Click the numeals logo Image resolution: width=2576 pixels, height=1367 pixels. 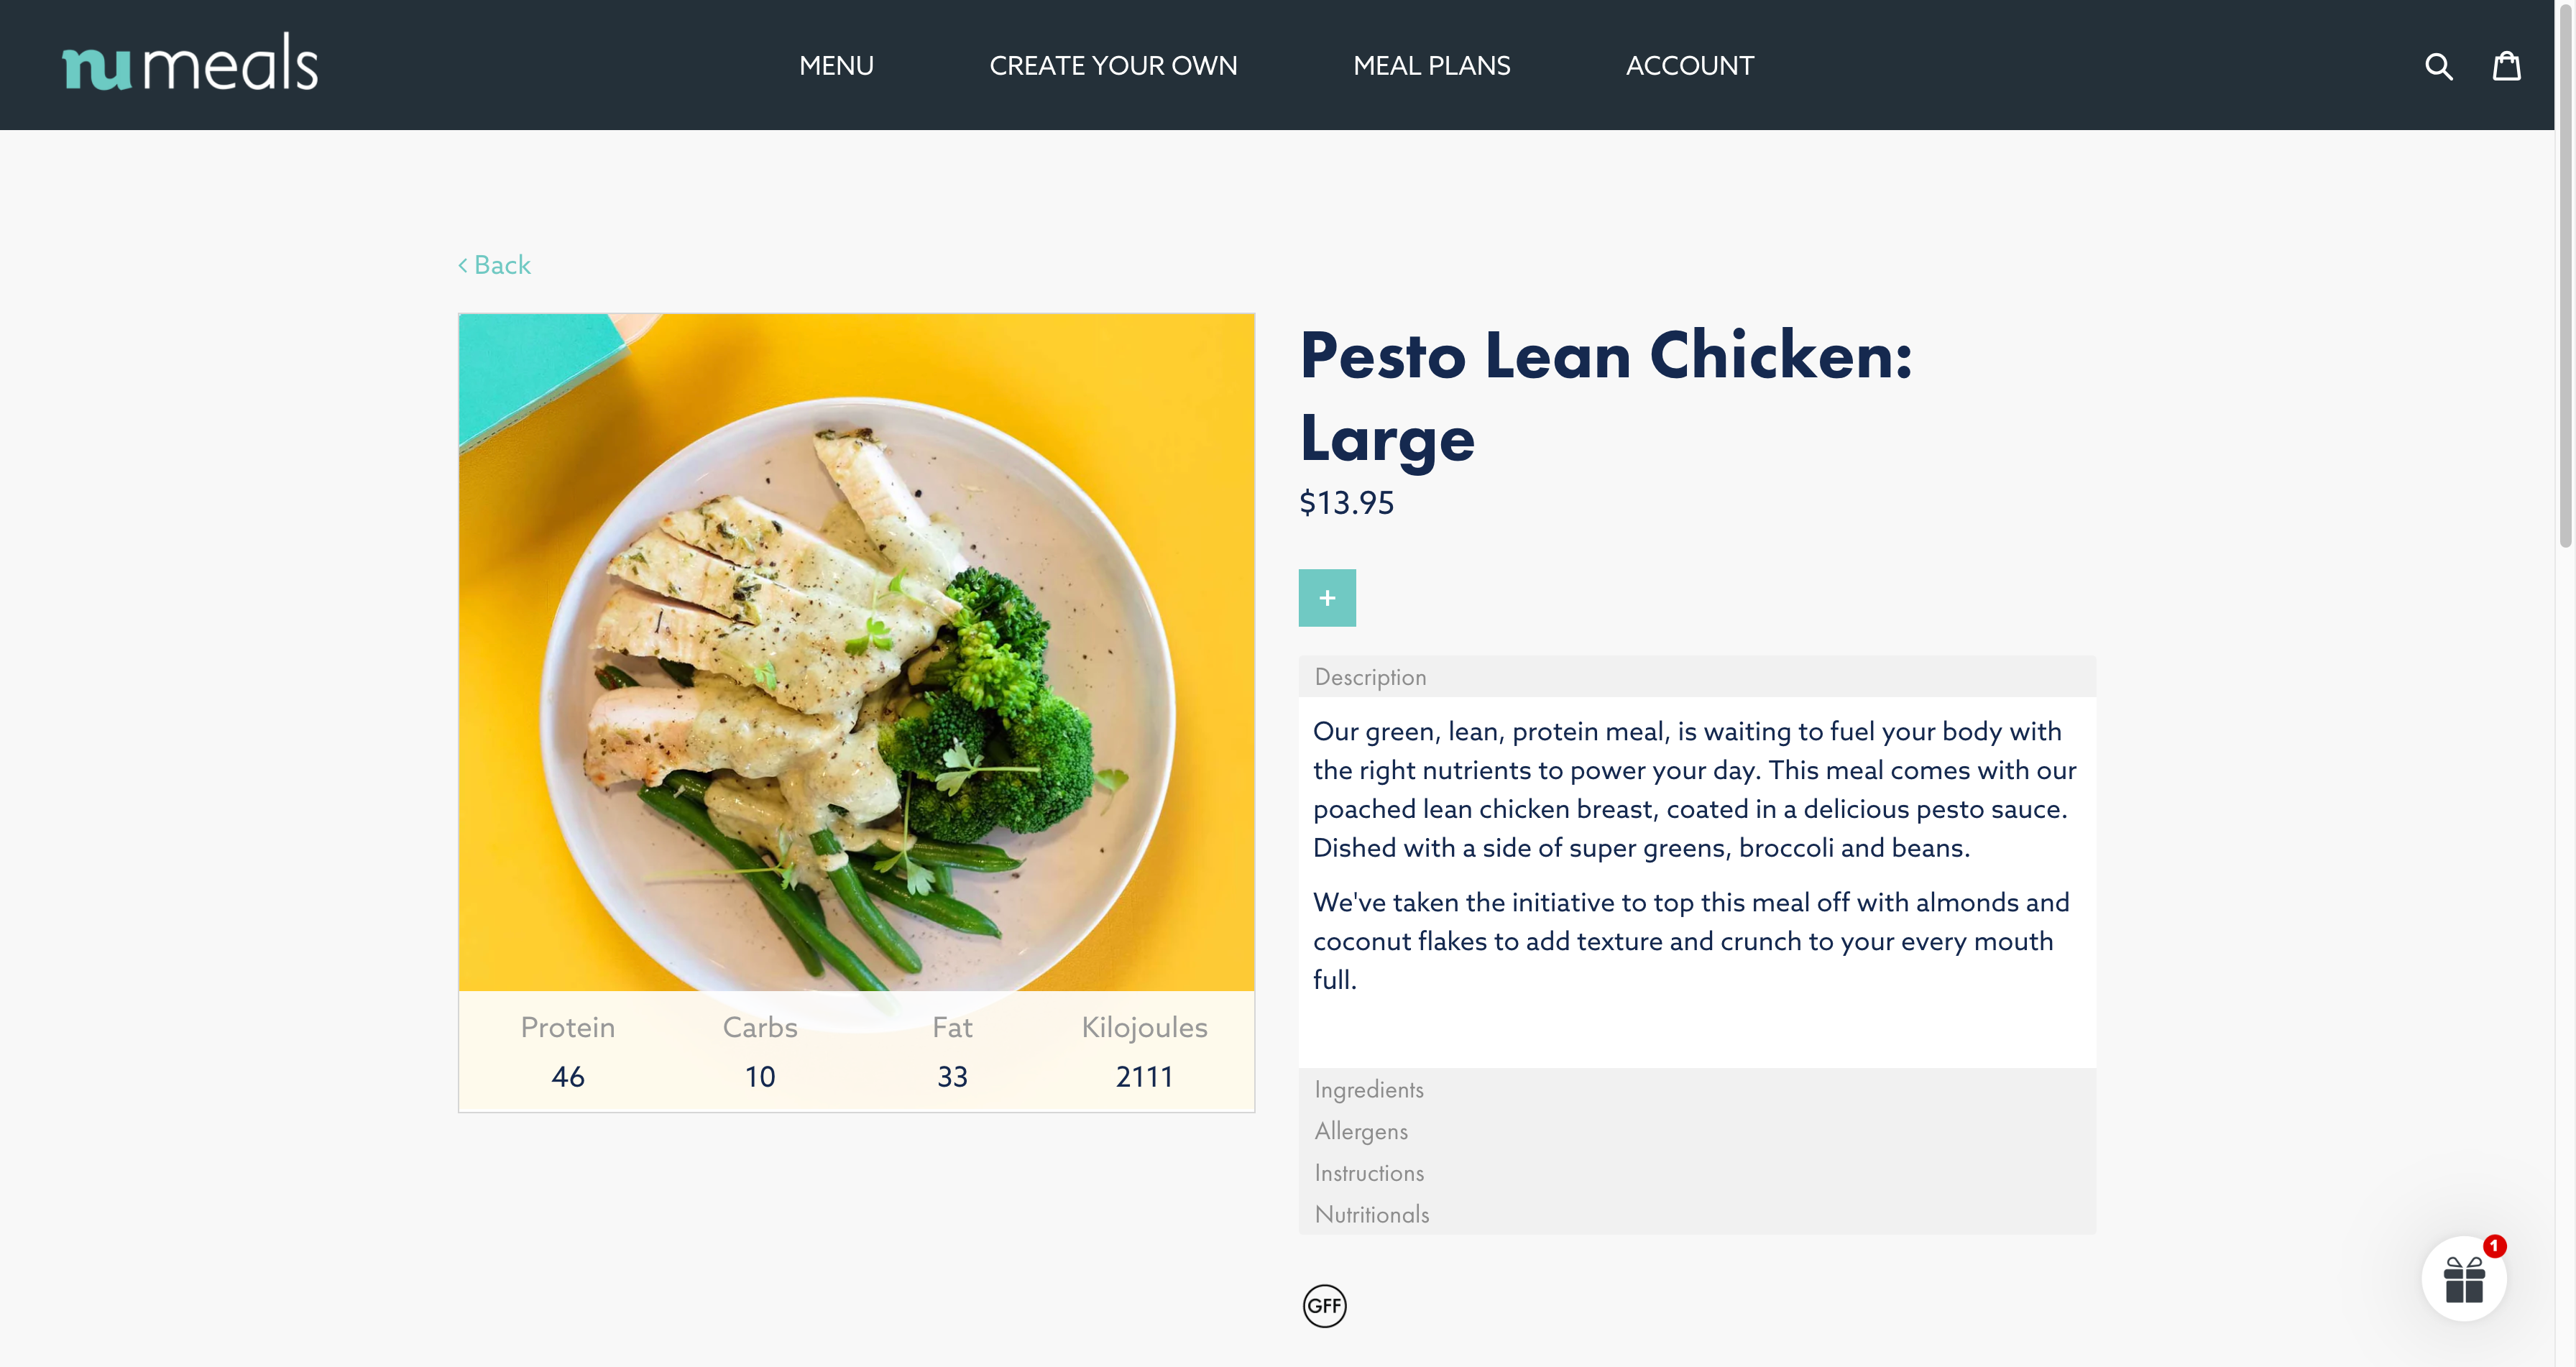click(190, 63)
